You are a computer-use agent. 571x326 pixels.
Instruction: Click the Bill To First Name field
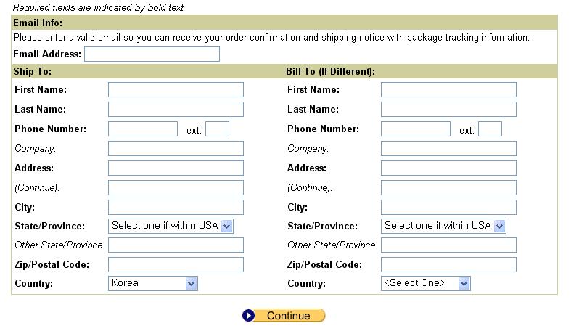[x=448, y=89]
